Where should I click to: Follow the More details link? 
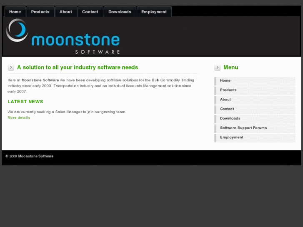point(19,117)
